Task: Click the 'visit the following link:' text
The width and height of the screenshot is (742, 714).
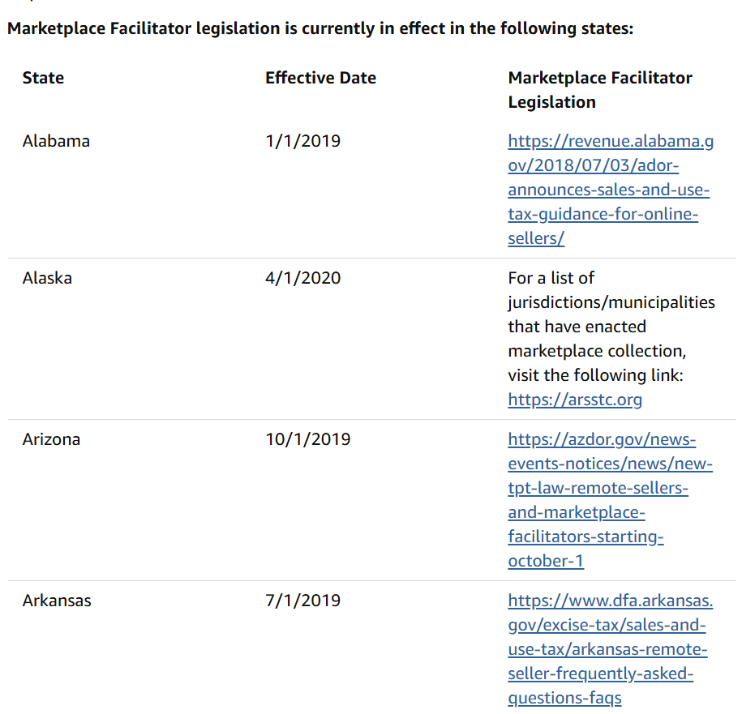Action: pos(596,375)
